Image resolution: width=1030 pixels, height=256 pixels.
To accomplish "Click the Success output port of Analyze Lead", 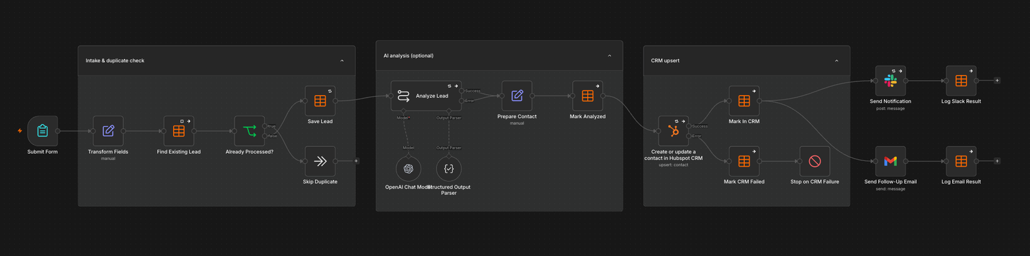I will click(x=462, y=91).
